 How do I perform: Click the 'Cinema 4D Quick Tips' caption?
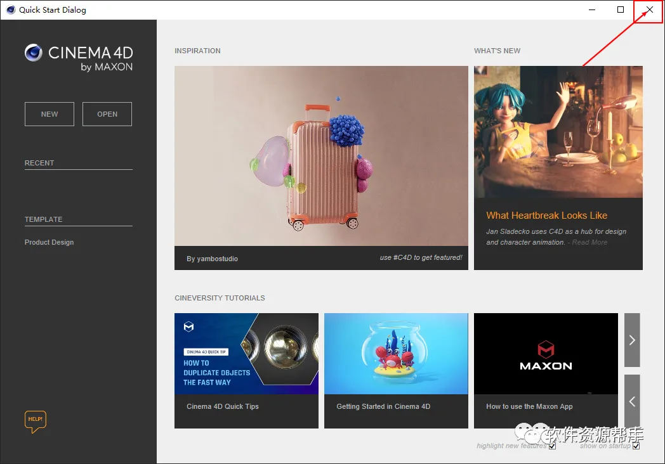(223, 406)
